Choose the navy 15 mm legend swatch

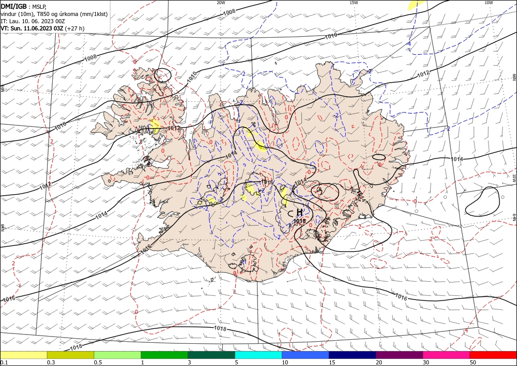pos(353,355)
